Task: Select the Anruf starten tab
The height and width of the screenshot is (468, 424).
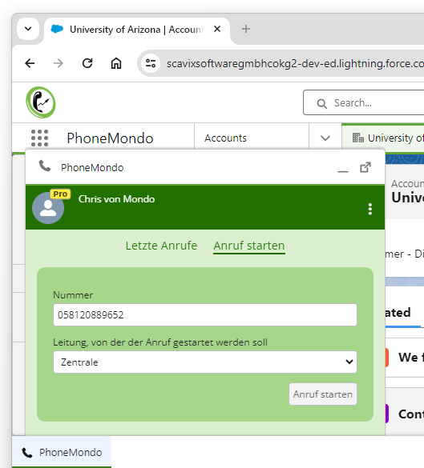Action: (x=249, y=246)
